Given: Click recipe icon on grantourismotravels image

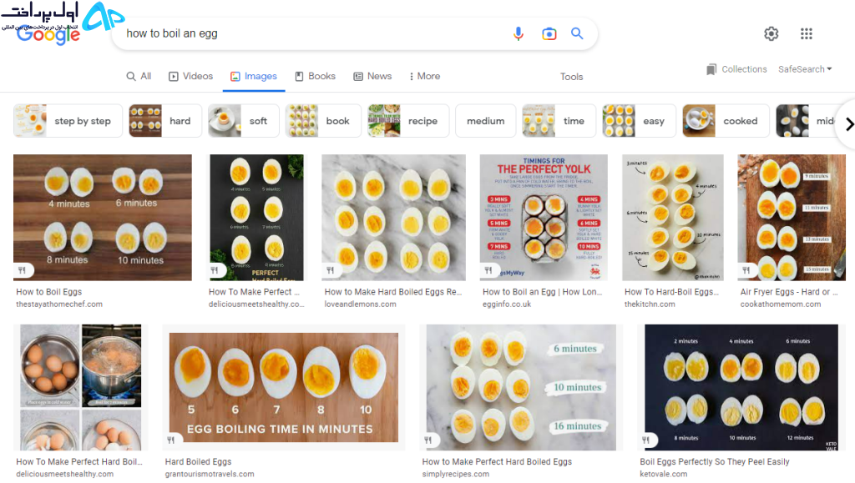Looking at the screenshot, I should [171, 440].
